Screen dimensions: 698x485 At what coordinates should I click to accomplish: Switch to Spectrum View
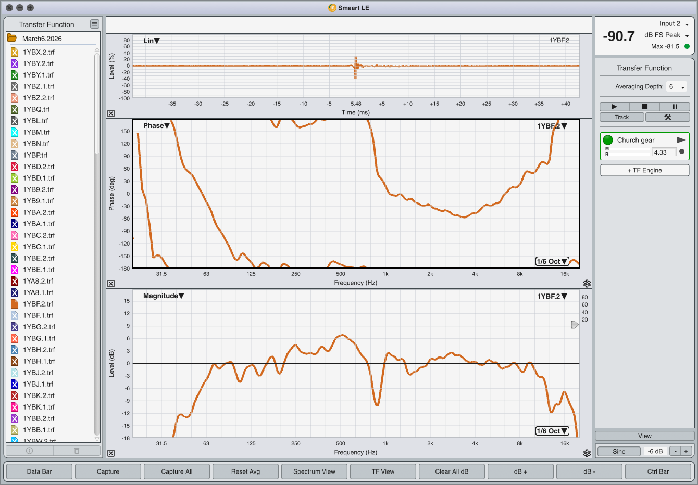pyautogui.click(x=314, y=471)
